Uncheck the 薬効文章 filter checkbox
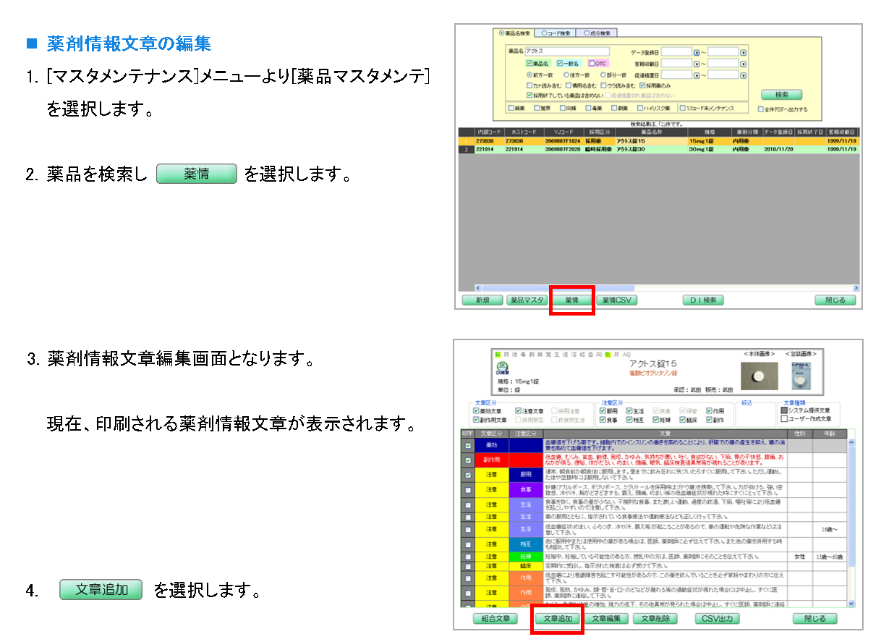This screenshot has width=881, height=642. pos(477,411)
